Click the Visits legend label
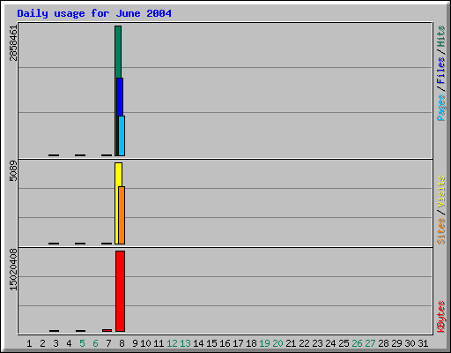The height and width of the screenshot is (353, 451). (440, 192)
